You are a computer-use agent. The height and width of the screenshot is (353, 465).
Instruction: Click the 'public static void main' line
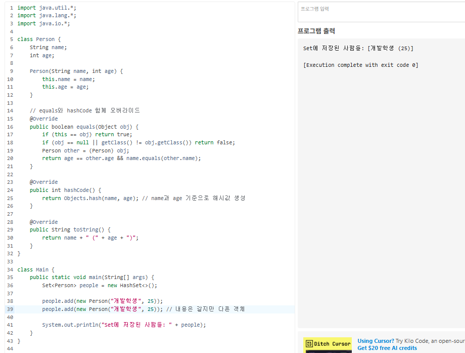(92, 277)
